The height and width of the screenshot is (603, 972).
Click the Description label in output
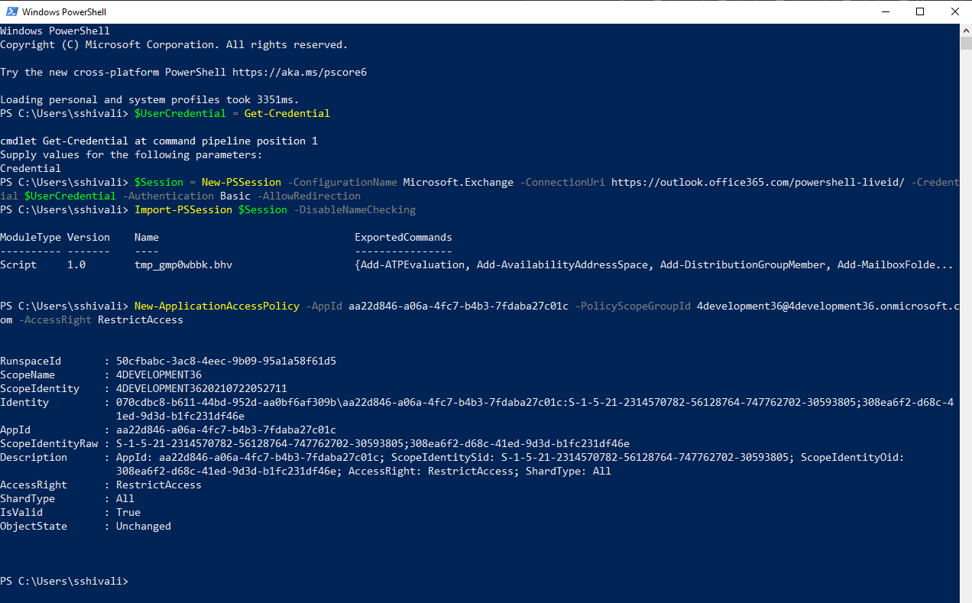coord(34,457)
